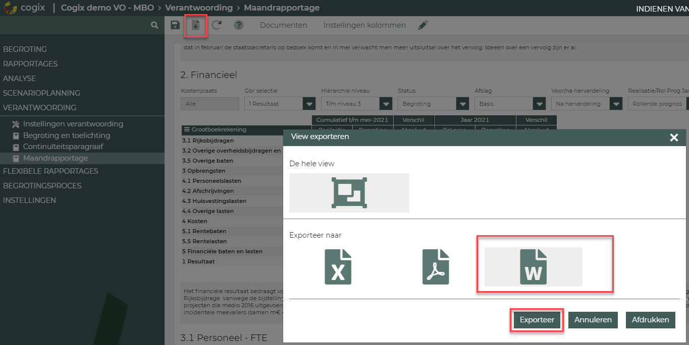The image size is (689, 345).
Task: Click the Annuleren button
Action: (x=593, y=320)
